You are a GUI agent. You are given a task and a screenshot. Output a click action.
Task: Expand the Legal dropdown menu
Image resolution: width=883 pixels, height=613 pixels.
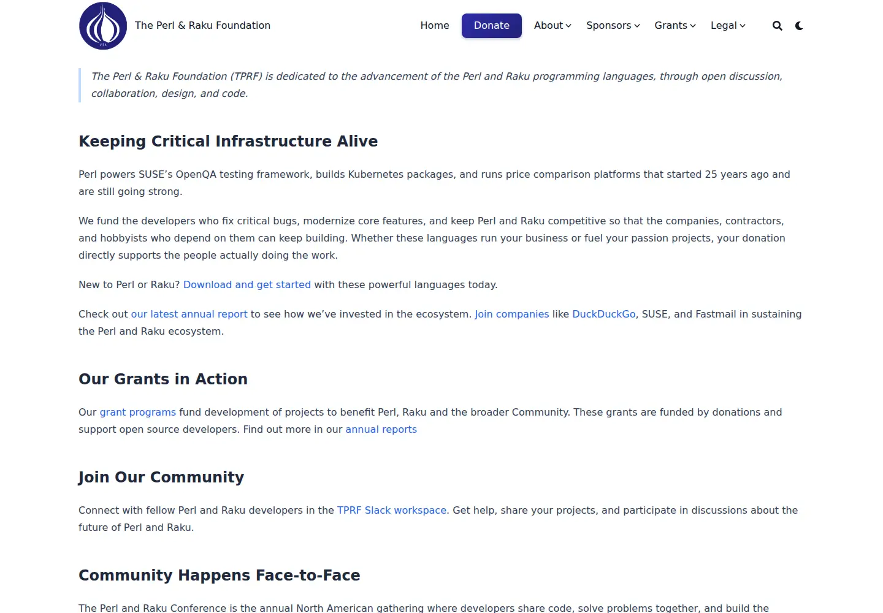(x=728, y=26)
